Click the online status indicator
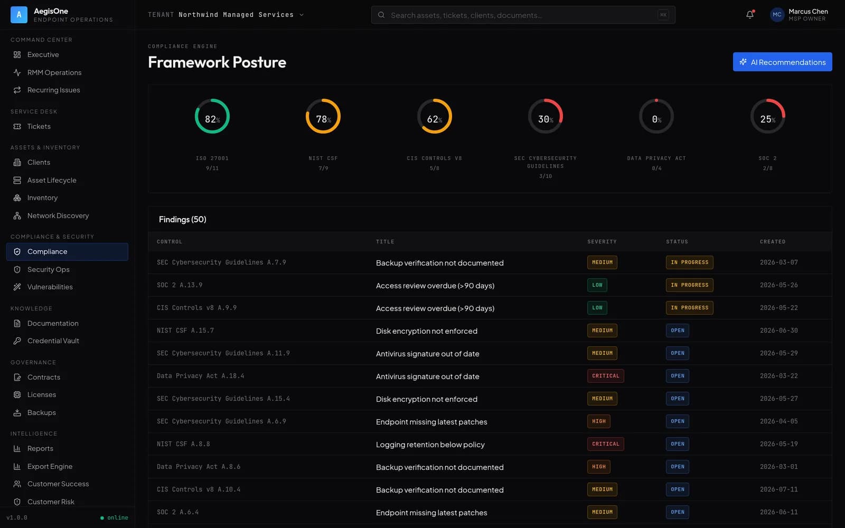845x528 pixels. 114,518
